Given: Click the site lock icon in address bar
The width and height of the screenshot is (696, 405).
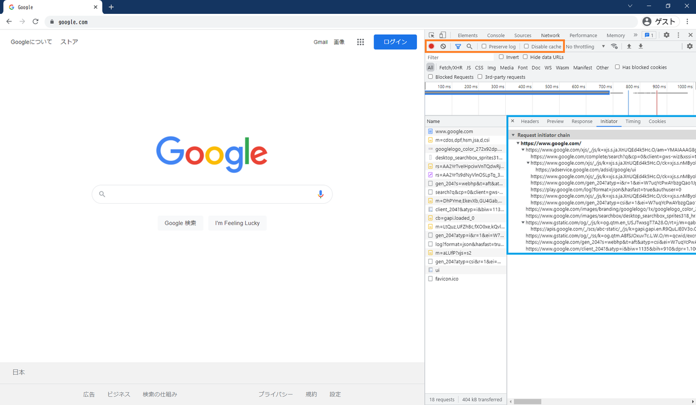Looking at the screenshot, I should (52, 22).
